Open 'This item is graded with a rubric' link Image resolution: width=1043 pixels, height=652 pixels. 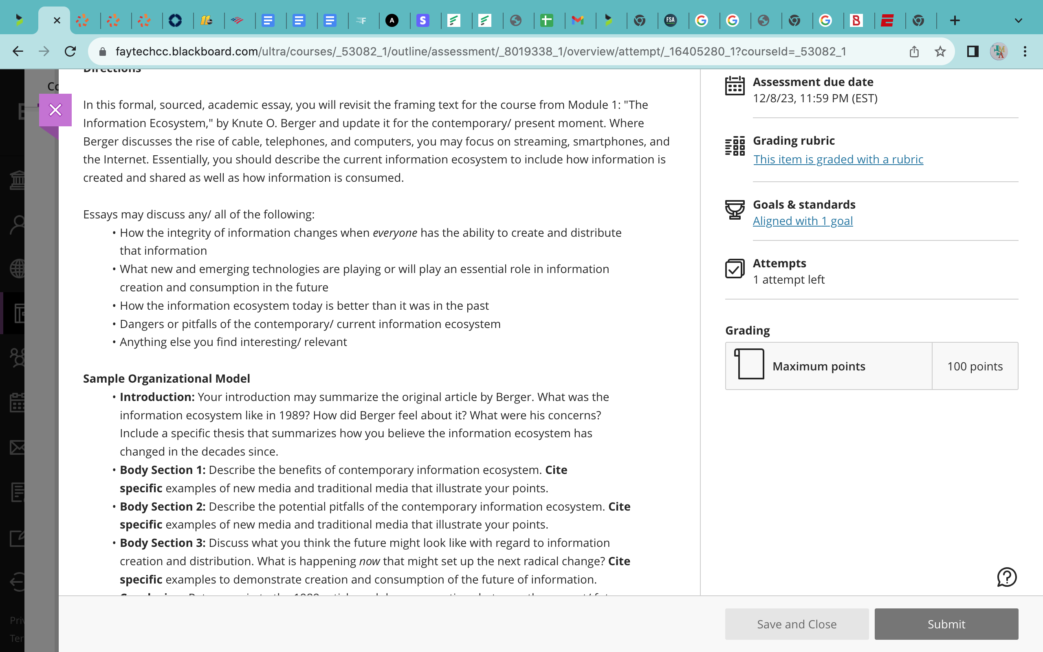838,159
